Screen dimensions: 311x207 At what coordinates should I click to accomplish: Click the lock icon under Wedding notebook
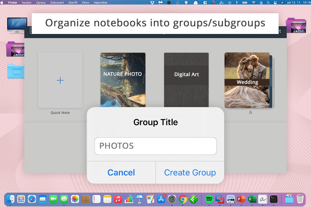251,113
